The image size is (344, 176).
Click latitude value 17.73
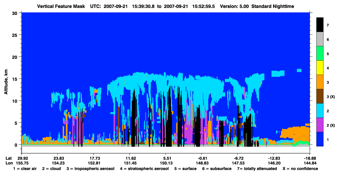tap(93, 158)
